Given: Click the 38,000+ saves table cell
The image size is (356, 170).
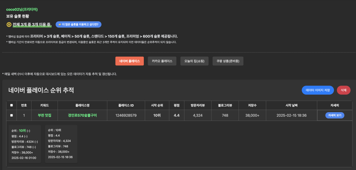Looking at the screenshot, I should [252, 115].
